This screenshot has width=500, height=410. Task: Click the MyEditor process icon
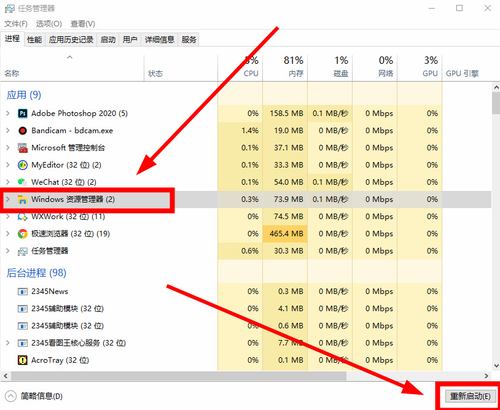point(22,164)
